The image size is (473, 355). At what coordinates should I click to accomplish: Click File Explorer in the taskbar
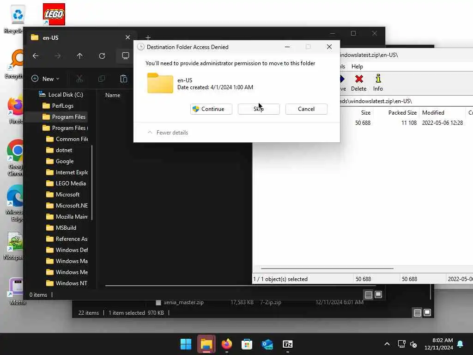206,344
